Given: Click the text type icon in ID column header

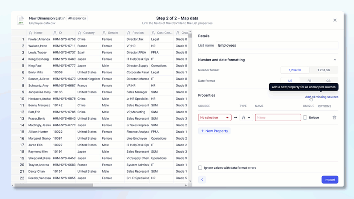Looking at the screenshot, I should tap(55, 33).
